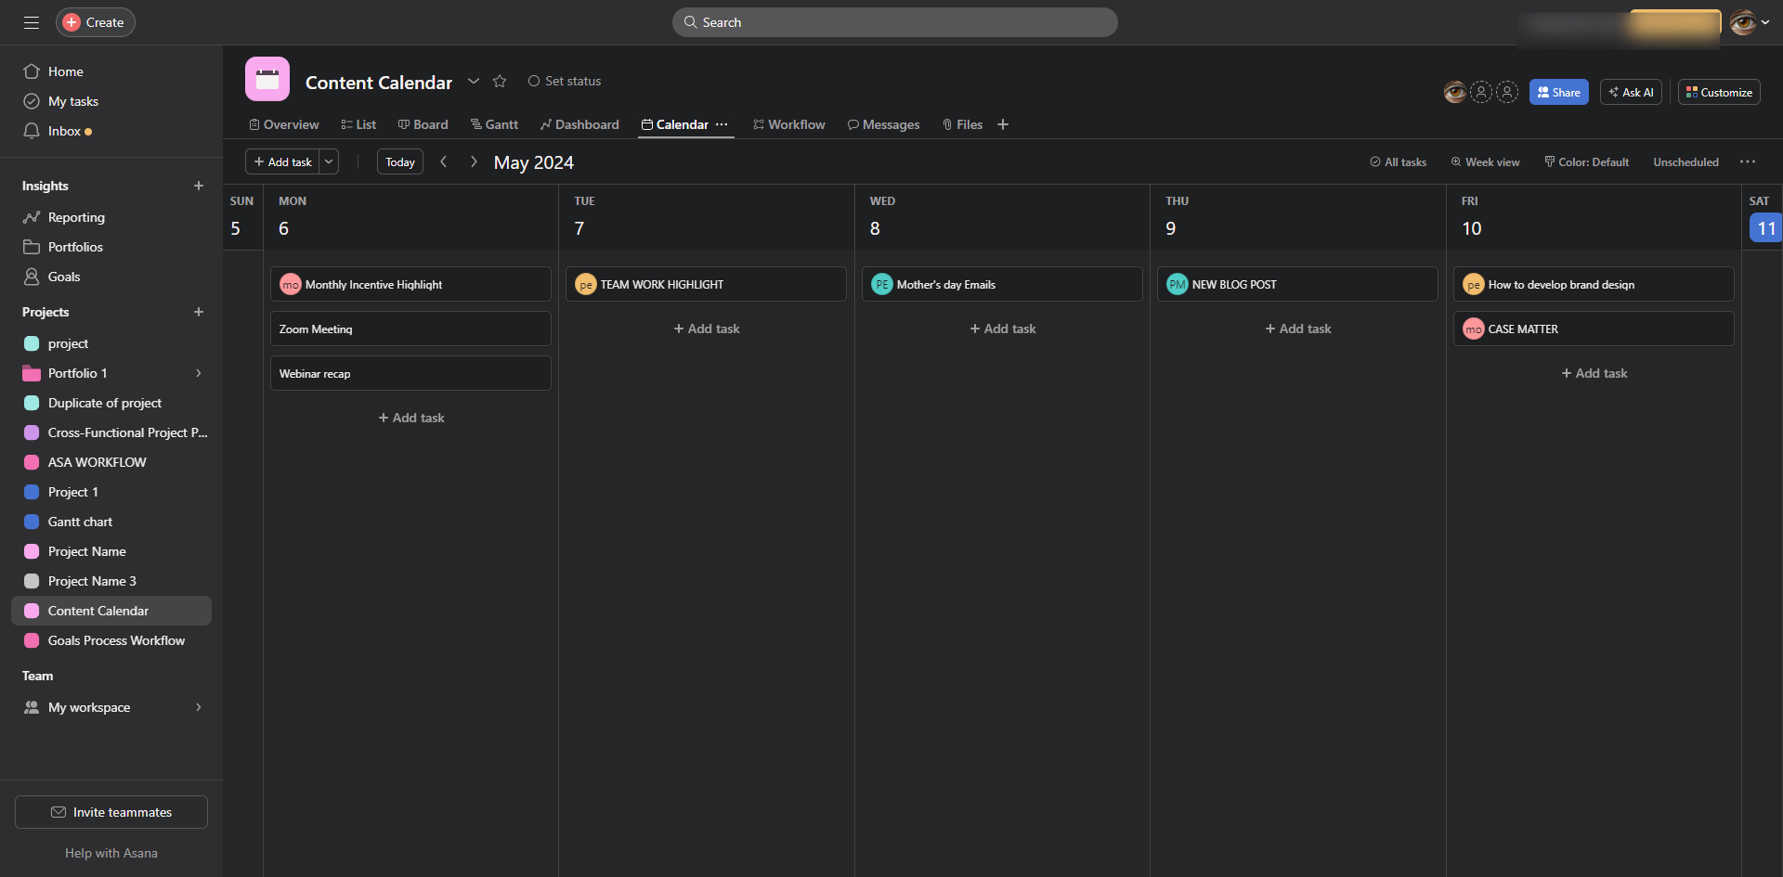Open the Content Calendar project icon

[267, 80]
